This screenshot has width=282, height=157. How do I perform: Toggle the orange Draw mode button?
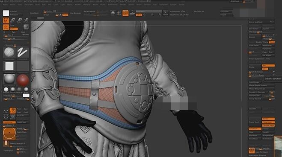pyautogui.click(x=6, y=27)
